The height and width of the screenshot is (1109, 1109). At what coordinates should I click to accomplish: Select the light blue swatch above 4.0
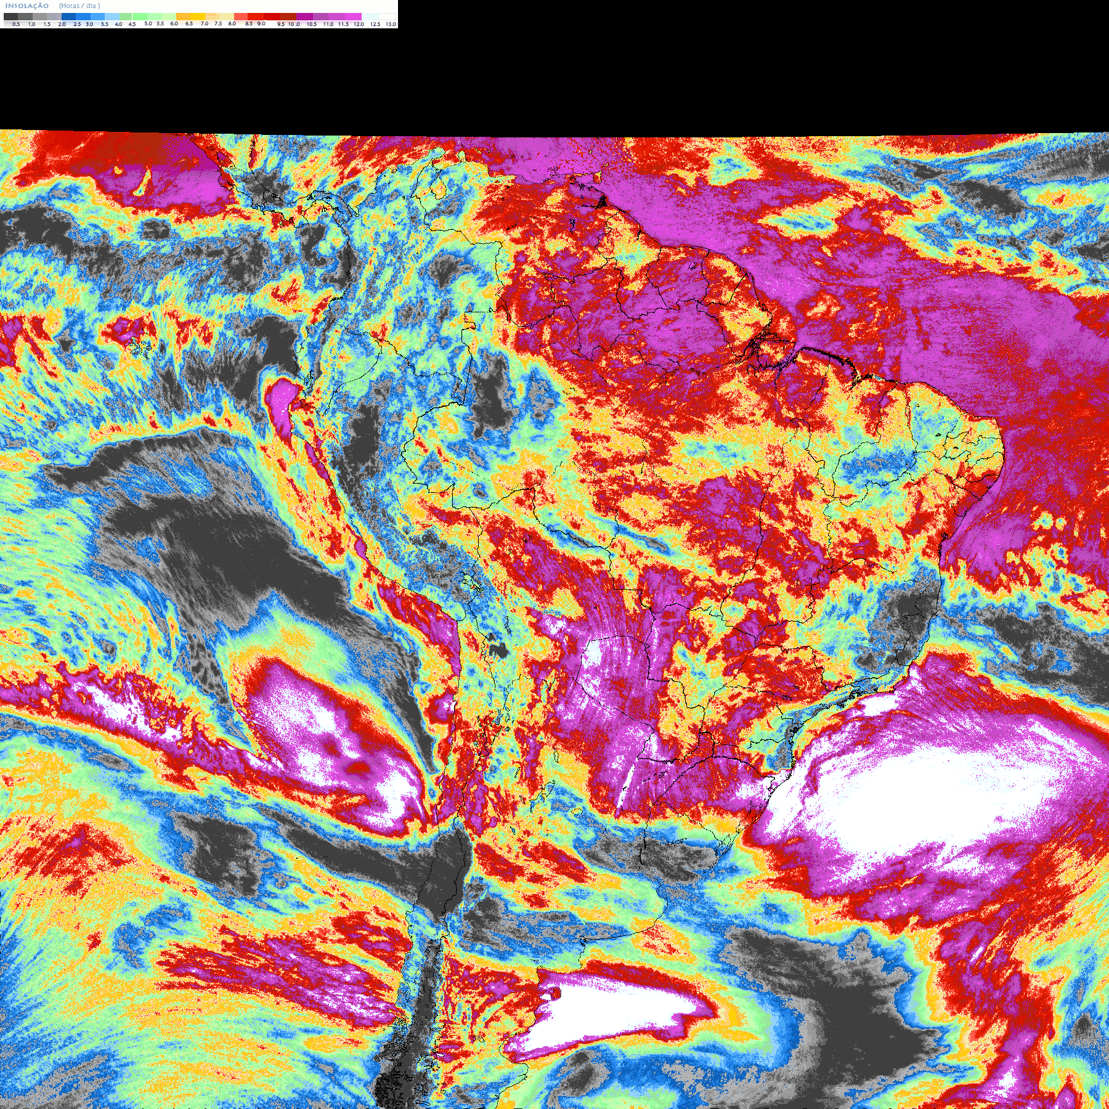point(112,17)
